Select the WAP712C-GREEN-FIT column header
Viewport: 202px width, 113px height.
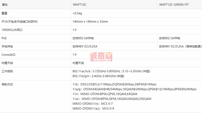[x=174, y=5]
